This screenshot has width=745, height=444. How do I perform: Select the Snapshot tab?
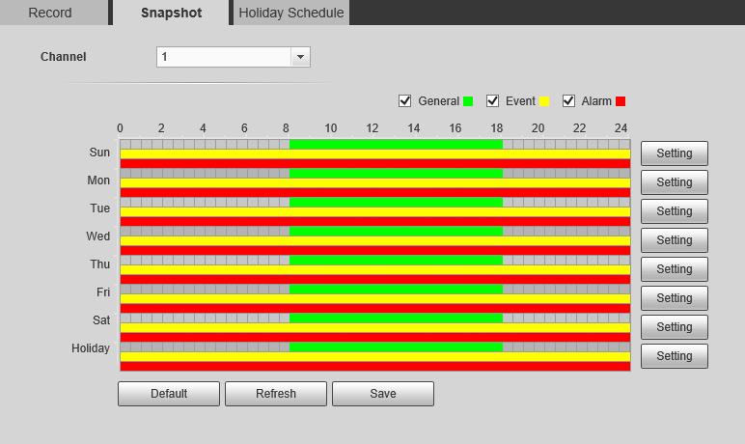(171, 13)
